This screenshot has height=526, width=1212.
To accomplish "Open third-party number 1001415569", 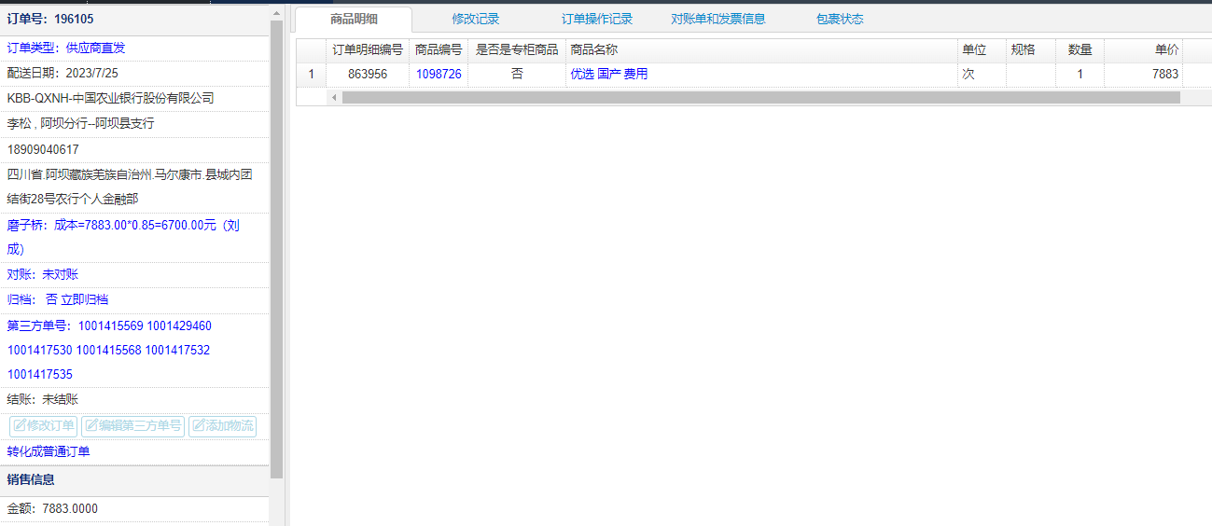I will pyautogui.click(x=110, y=325).
